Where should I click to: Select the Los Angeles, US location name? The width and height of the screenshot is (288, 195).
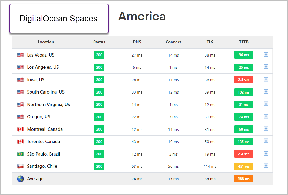click(x=43, y=67)
